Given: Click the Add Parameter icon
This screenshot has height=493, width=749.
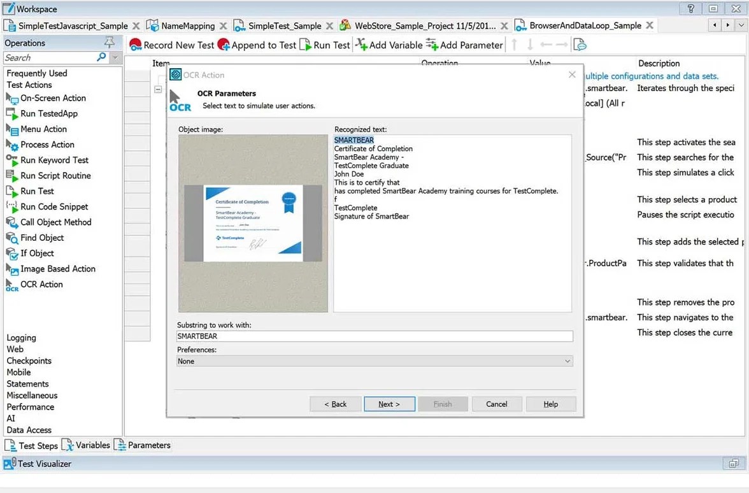Looking at the screenshot, I should tap(432, 45).
